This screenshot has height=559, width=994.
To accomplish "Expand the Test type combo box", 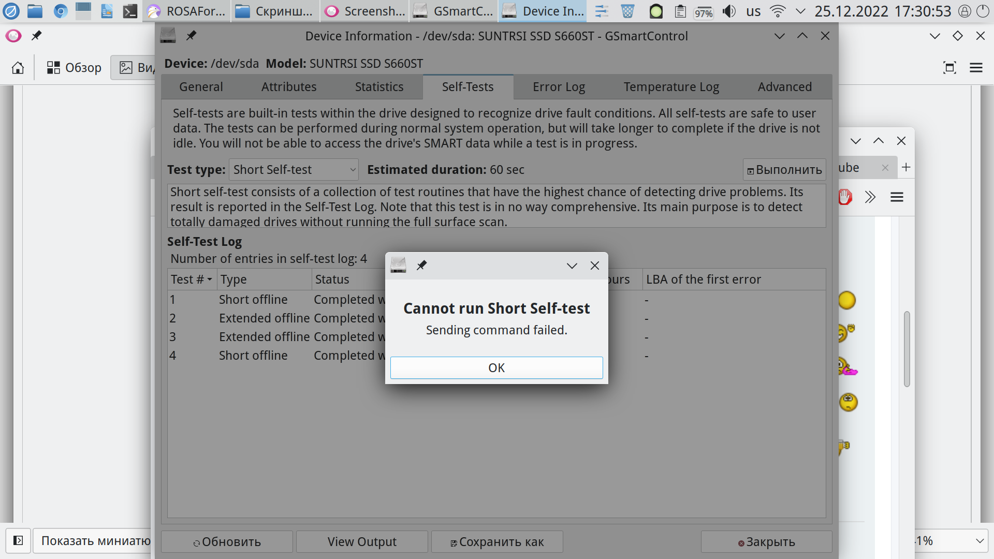I will click(x=294, y=170).
